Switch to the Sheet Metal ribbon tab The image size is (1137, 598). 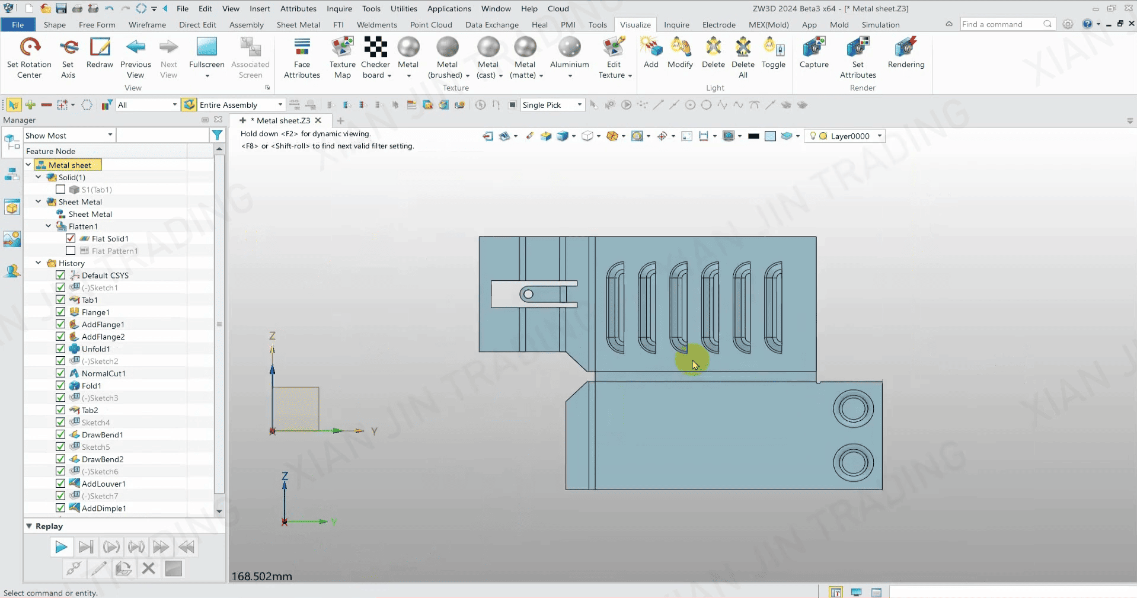pos(298,25)
